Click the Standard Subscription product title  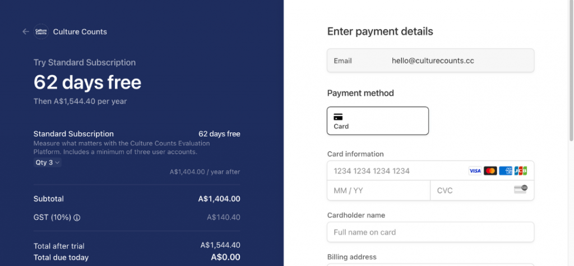coord(73,134)
